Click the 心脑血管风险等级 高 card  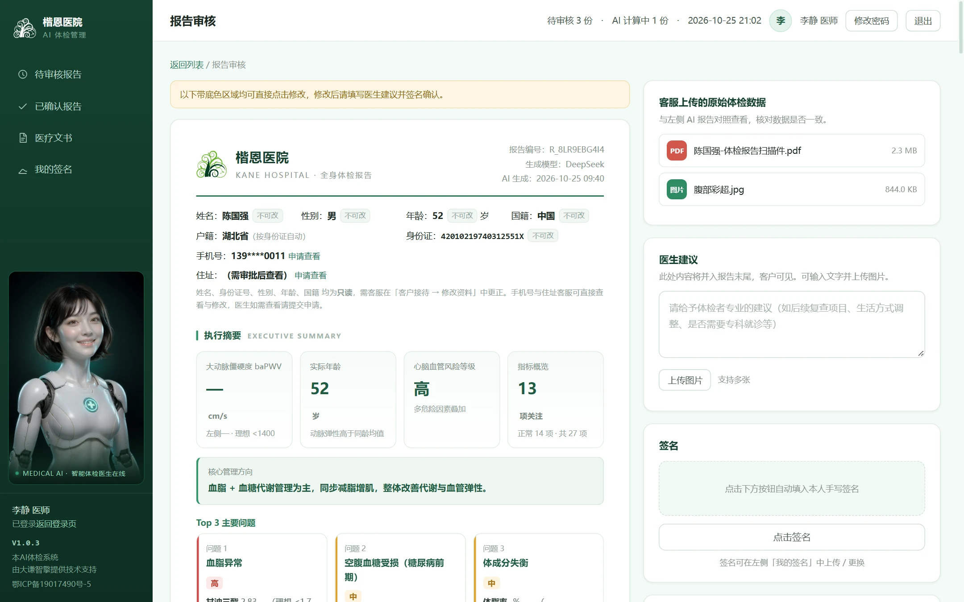click(x=452, y=400)
